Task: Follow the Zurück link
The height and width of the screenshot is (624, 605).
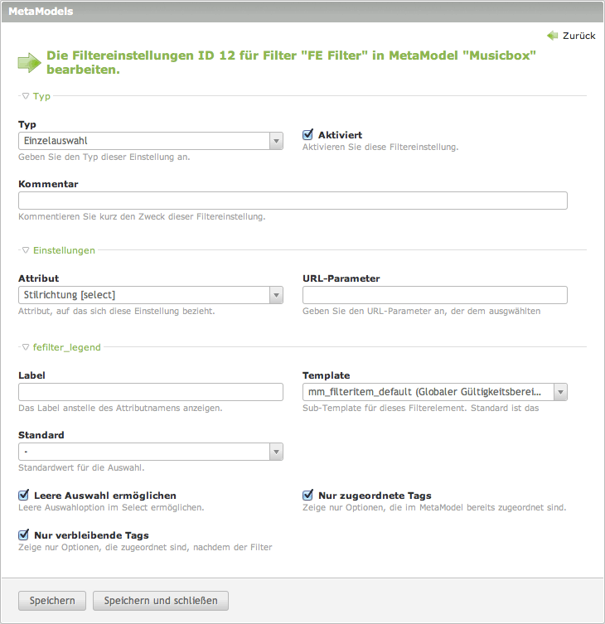Action: point(578,36)
